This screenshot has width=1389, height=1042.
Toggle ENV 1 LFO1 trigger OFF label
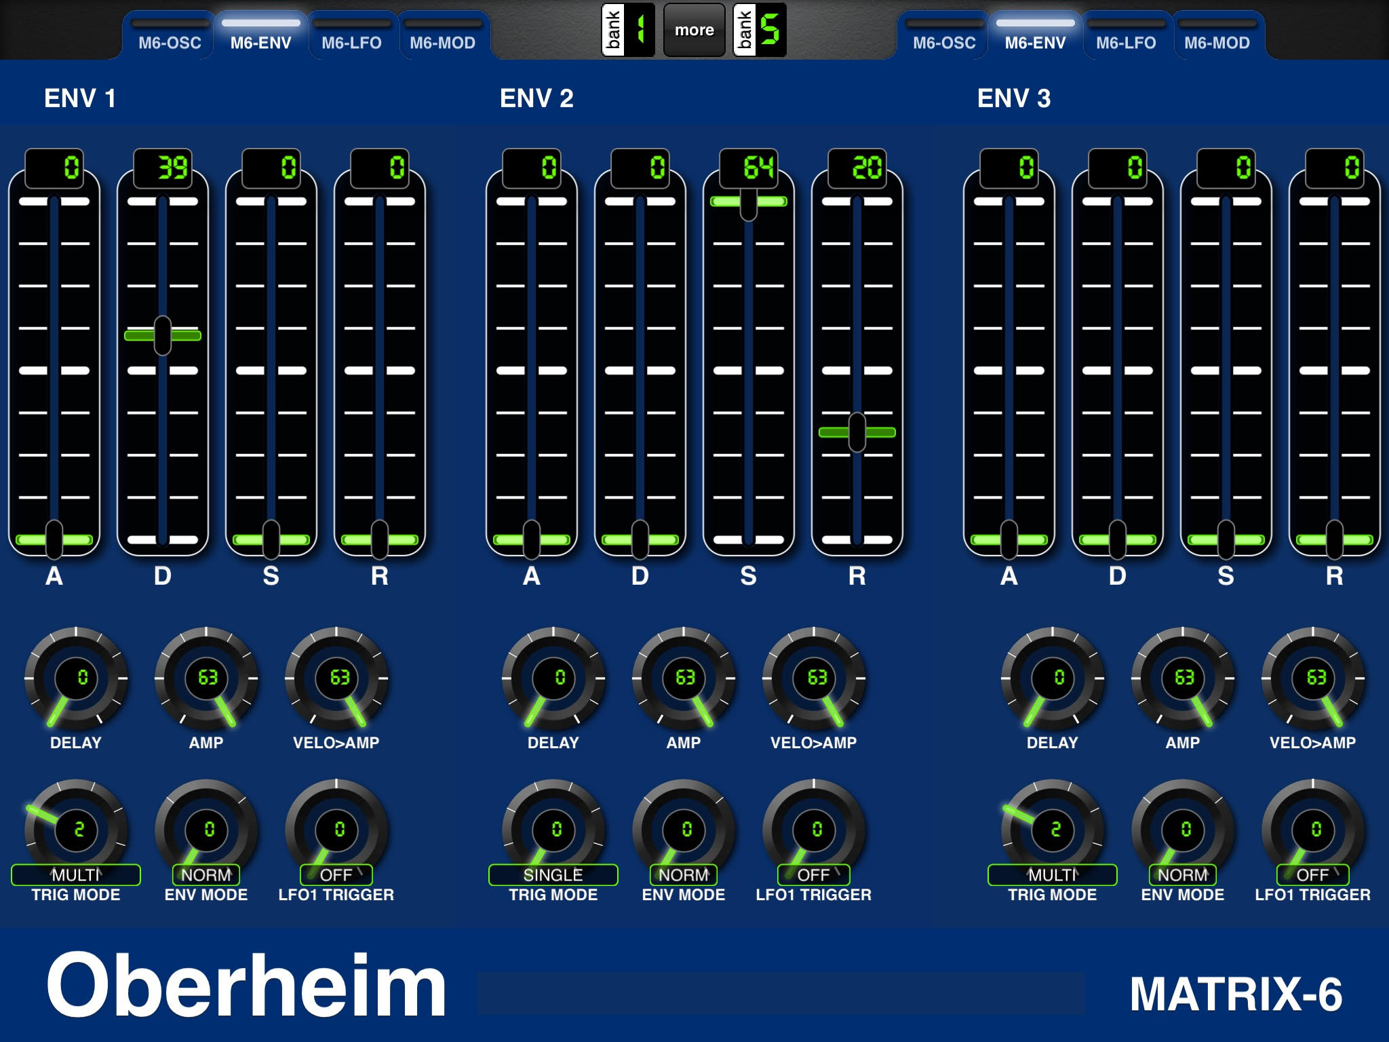tap(336, 875)
